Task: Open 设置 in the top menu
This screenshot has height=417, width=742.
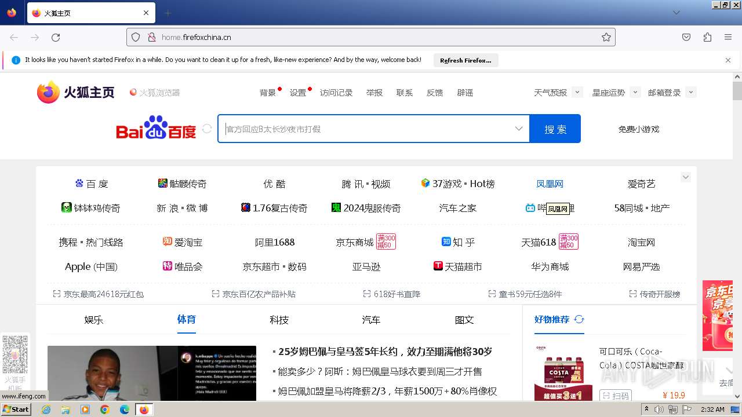Action: [x=298, y=93]
